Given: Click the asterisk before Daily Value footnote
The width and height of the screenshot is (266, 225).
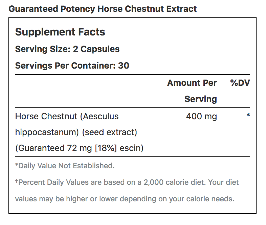Looking at the screenshot, I should [x=17, y=165].
